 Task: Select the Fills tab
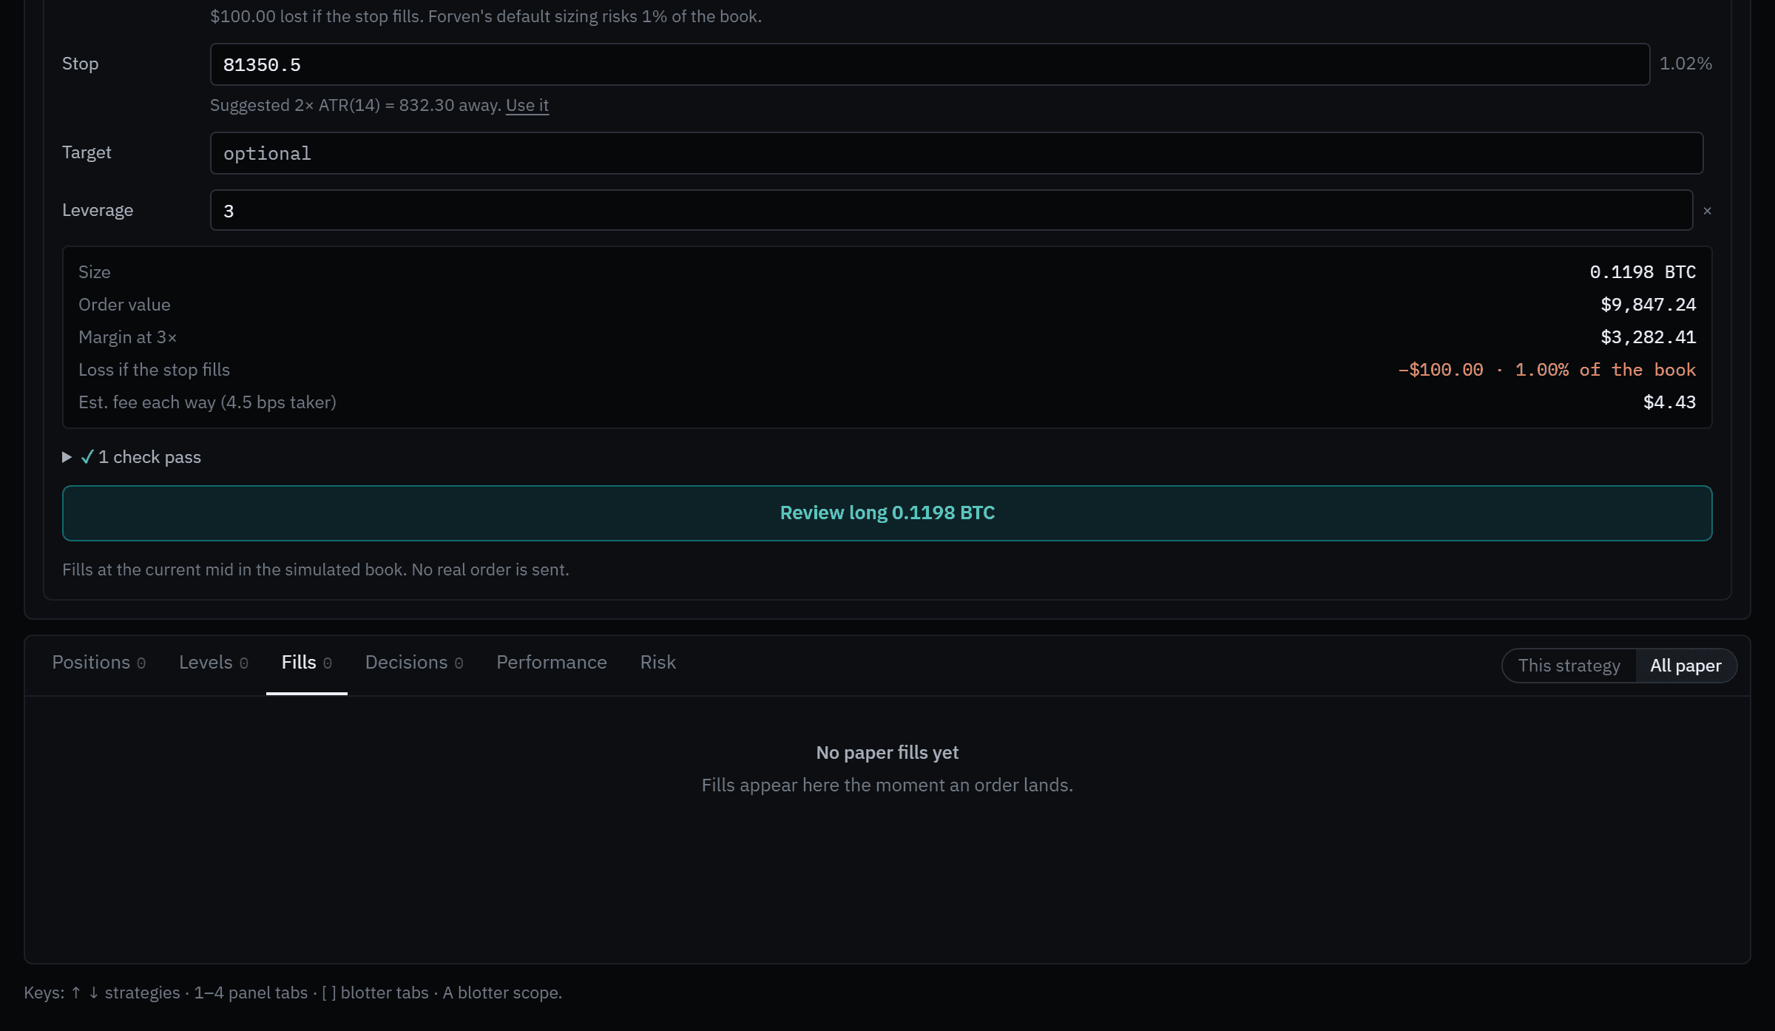coord(306,663)
